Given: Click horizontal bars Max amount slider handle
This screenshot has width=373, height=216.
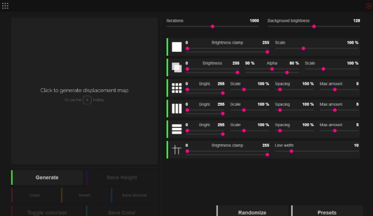Looking at the screenshot, I should [335, 131].
